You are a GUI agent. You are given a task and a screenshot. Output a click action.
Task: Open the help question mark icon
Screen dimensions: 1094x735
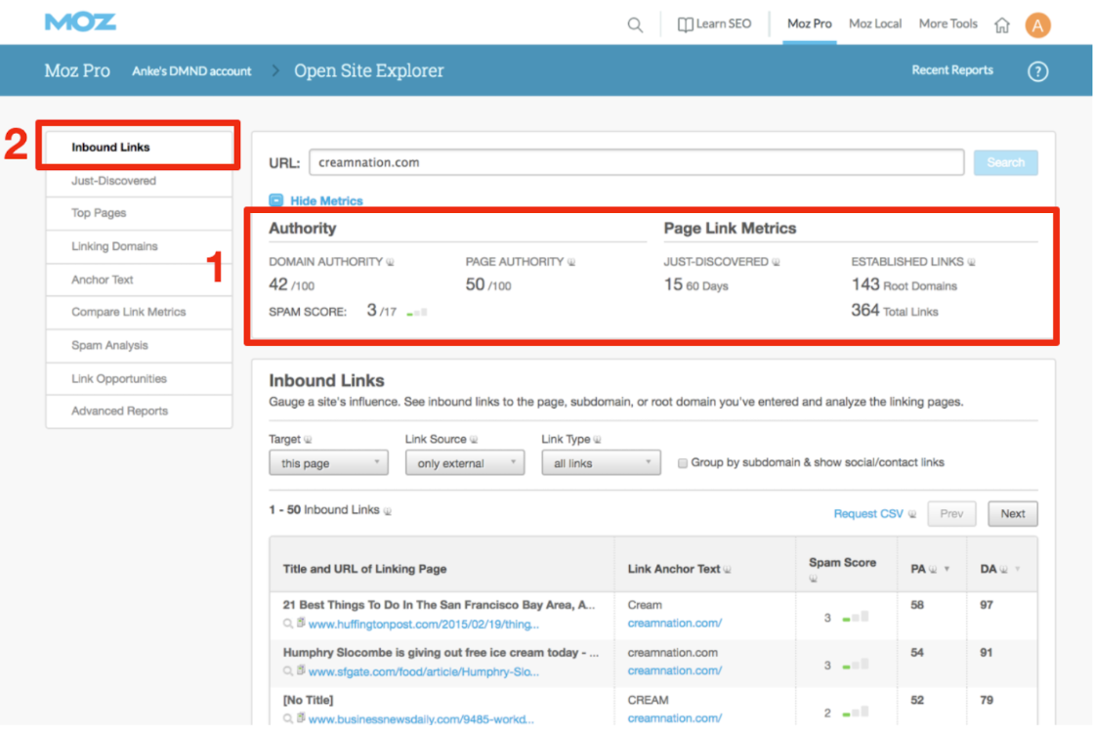click(1037, 71)
